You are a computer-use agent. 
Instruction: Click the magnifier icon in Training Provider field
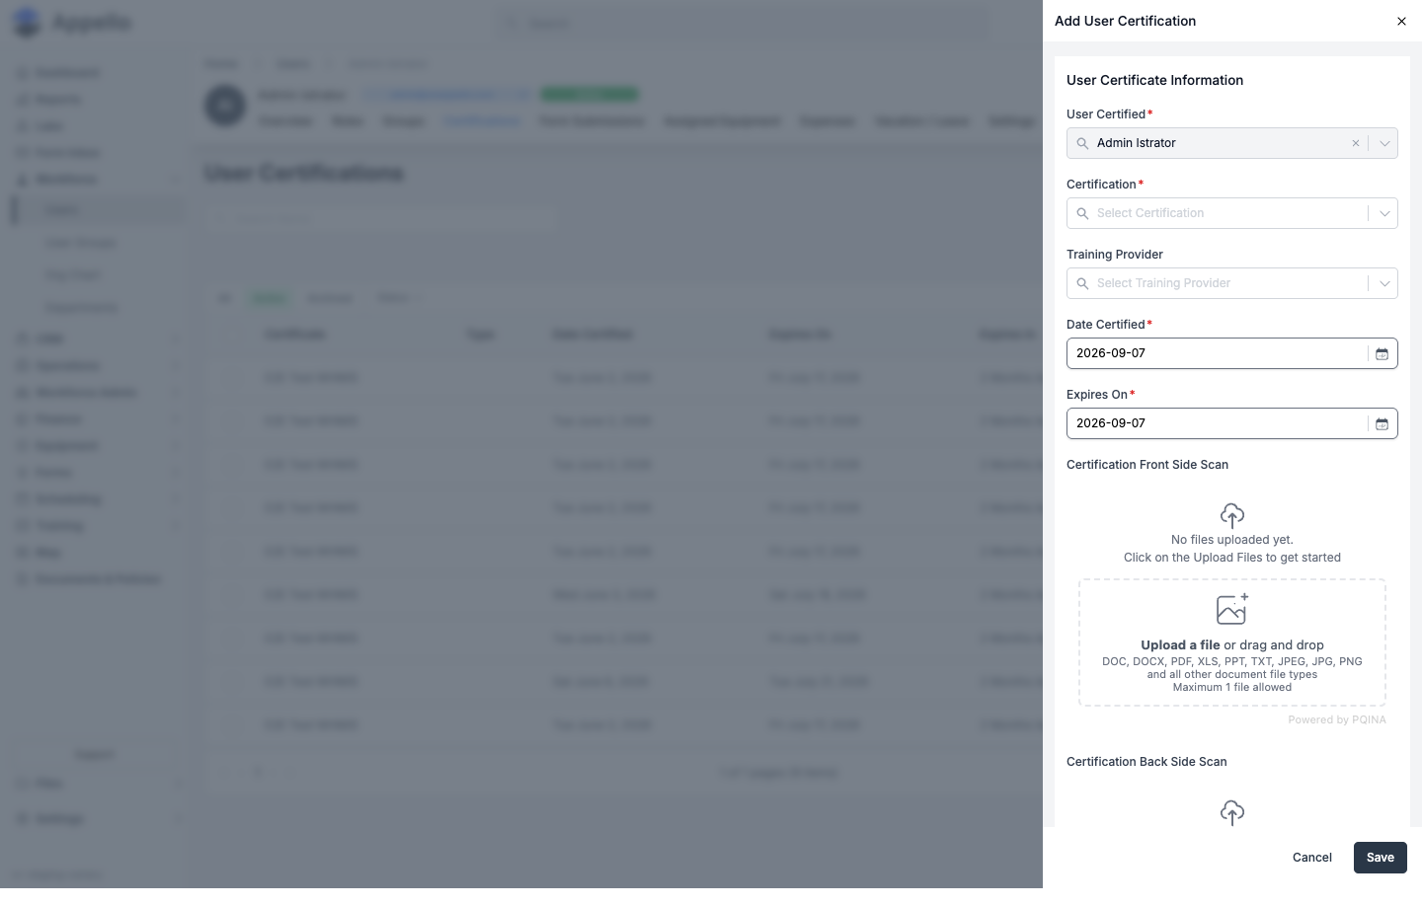coord(1082,283)
